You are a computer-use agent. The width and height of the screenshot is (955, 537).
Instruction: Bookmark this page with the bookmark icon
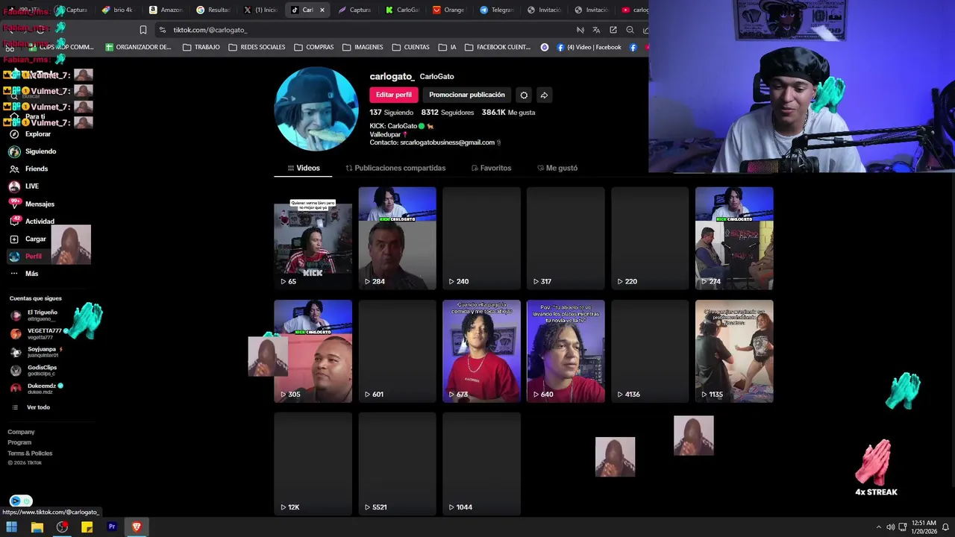click(x=143, y=30)
